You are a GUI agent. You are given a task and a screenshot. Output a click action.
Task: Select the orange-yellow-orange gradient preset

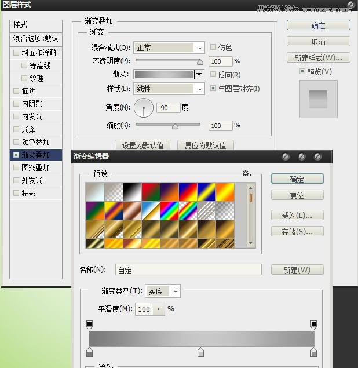[x=225, y=192]
